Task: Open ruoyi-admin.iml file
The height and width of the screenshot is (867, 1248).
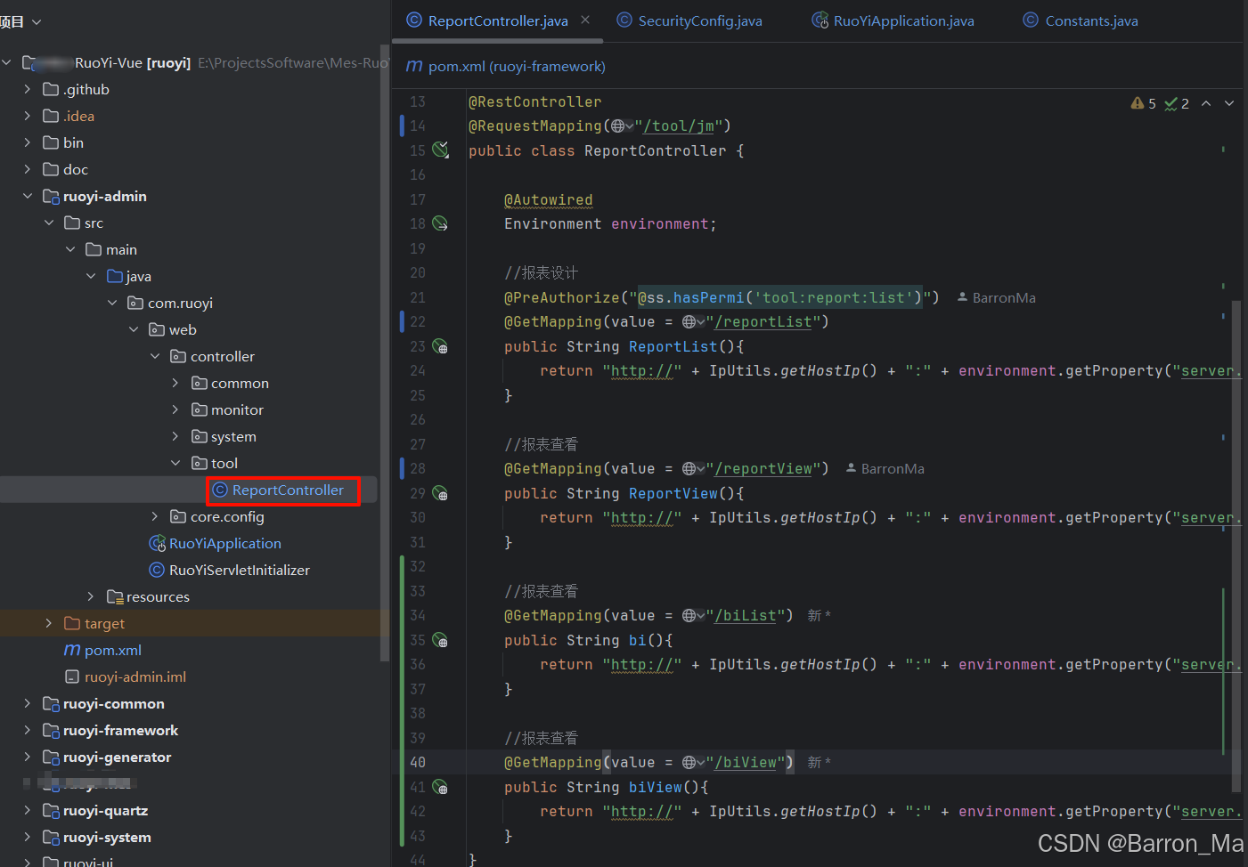Action: click(x=135, y=677)
